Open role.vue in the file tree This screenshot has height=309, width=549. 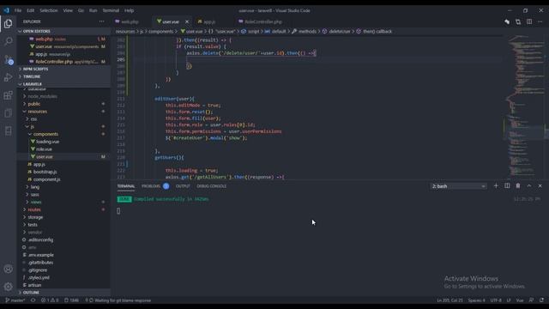point(44,149)
